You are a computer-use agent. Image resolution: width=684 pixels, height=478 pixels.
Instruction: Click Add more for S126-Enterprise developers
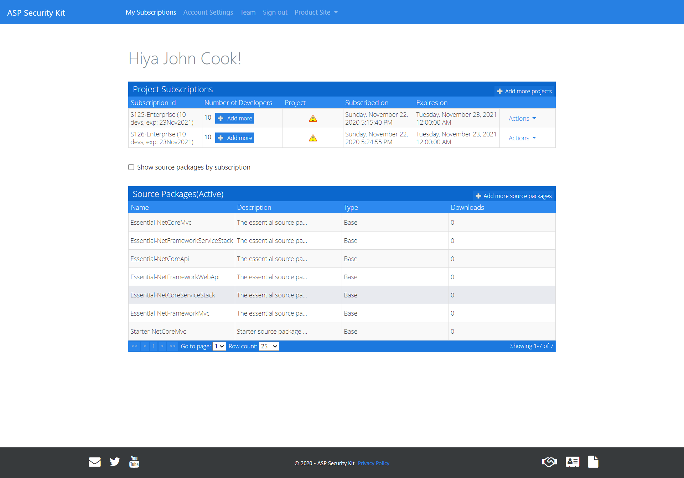(x=234, y=138)
